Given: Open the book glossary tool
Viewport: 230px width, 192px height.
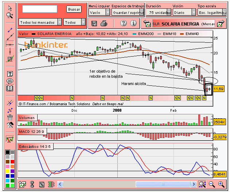Looking at the screenshot, I should click(x=10, y=88).
